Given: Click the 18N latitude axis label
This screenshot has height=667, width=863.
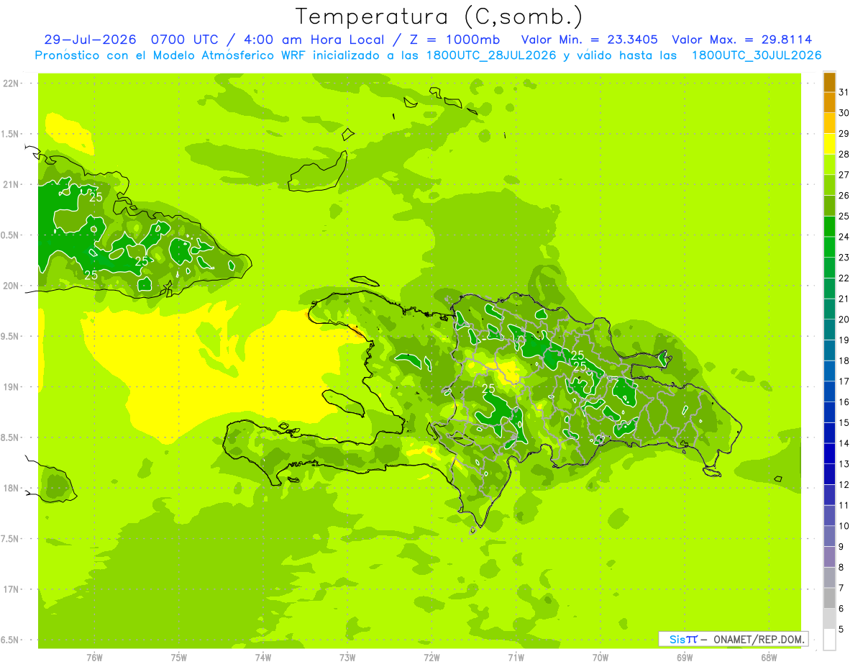Looking at the screenshot, I should coord(11,489).
